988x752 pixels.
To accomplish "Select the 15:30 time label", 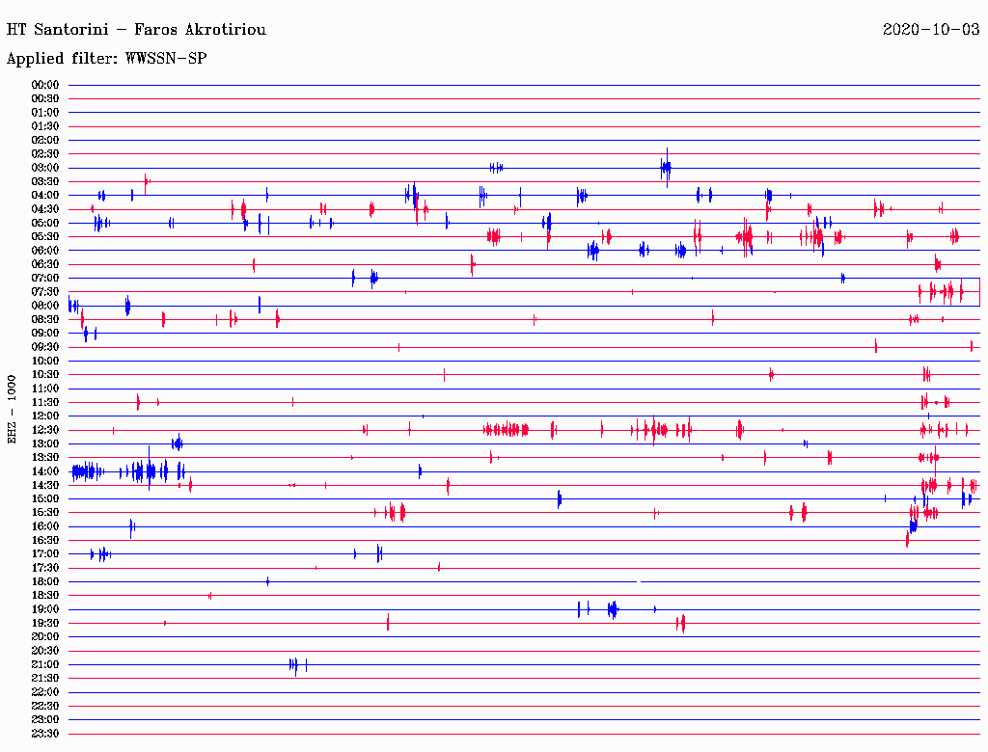I will coord(44,513).
